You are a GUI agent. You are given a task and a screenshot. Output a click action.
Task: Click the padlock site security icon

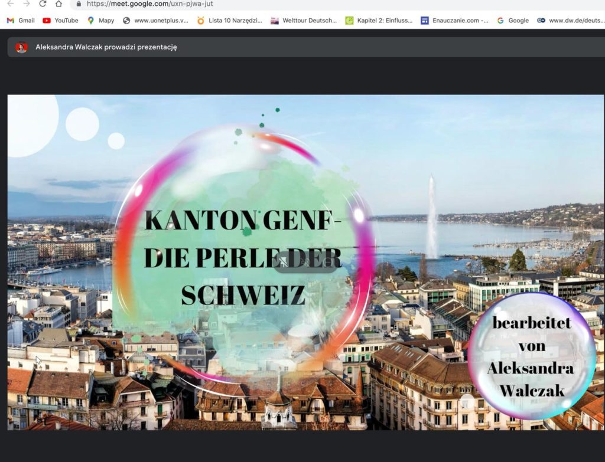[x=79, y=4]
